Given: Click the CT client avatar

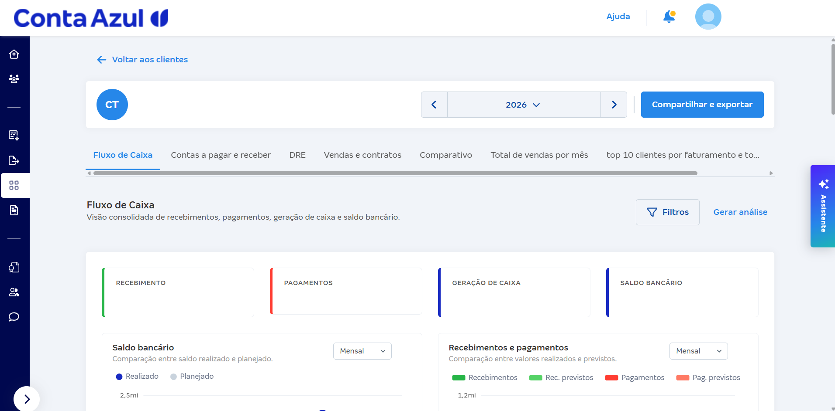Looking at the screenshot, I should click(x=112, y=105).
